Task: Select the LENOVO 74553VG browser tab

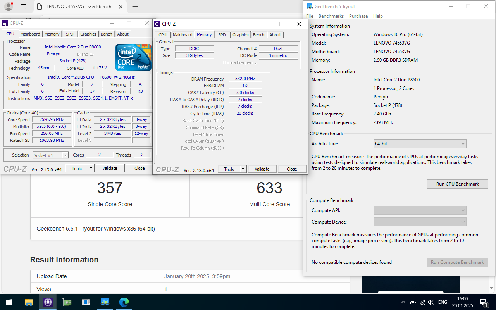Action: [79, 7]
